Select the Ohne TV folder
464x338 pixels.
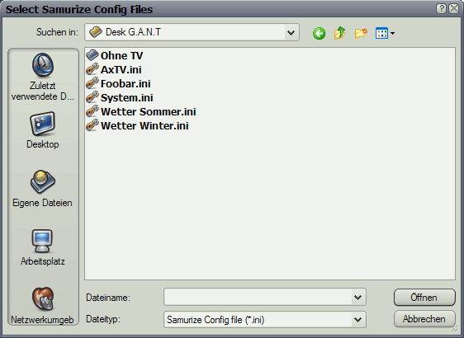tap(115, 55)
